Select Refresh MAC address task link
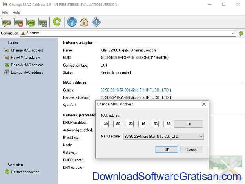Viewport: 245px width, 184px height. pos(27,65)
